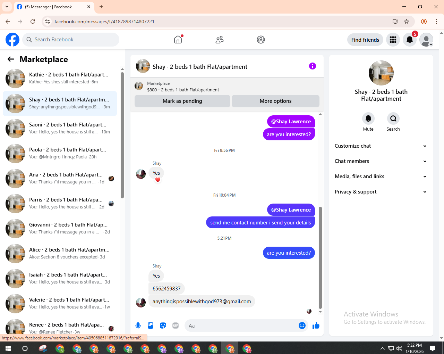Show hidden system tray icons

point(382,348)
